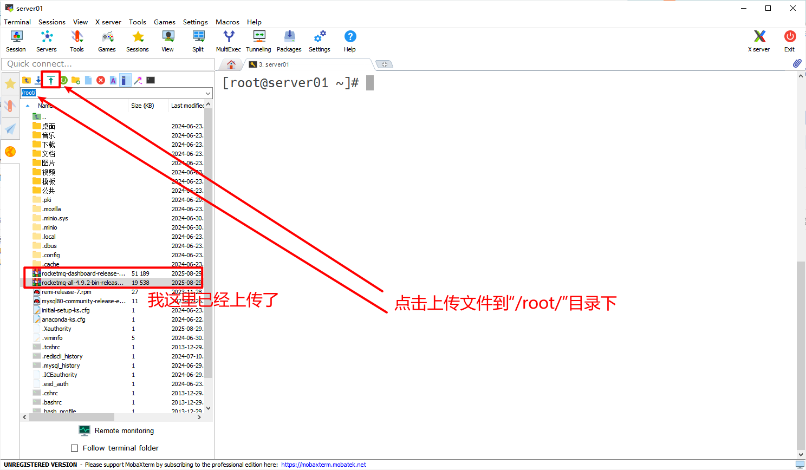Create new folder in SFTP toolbar
This screenshot has width=806, height=470.
pyautogui.click(x=76, y=80)
